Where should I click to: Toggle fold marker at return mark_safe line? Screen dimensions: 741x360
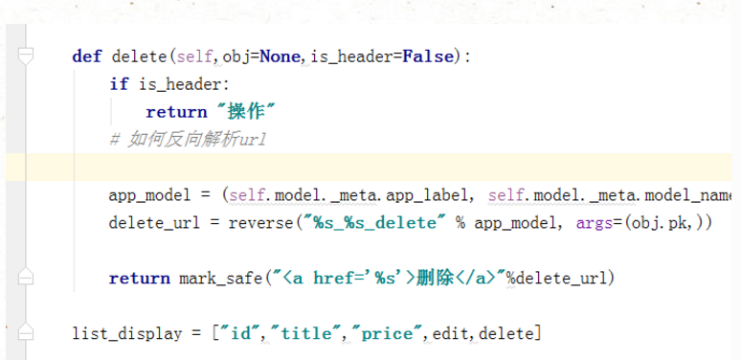(x=26, y=277)
